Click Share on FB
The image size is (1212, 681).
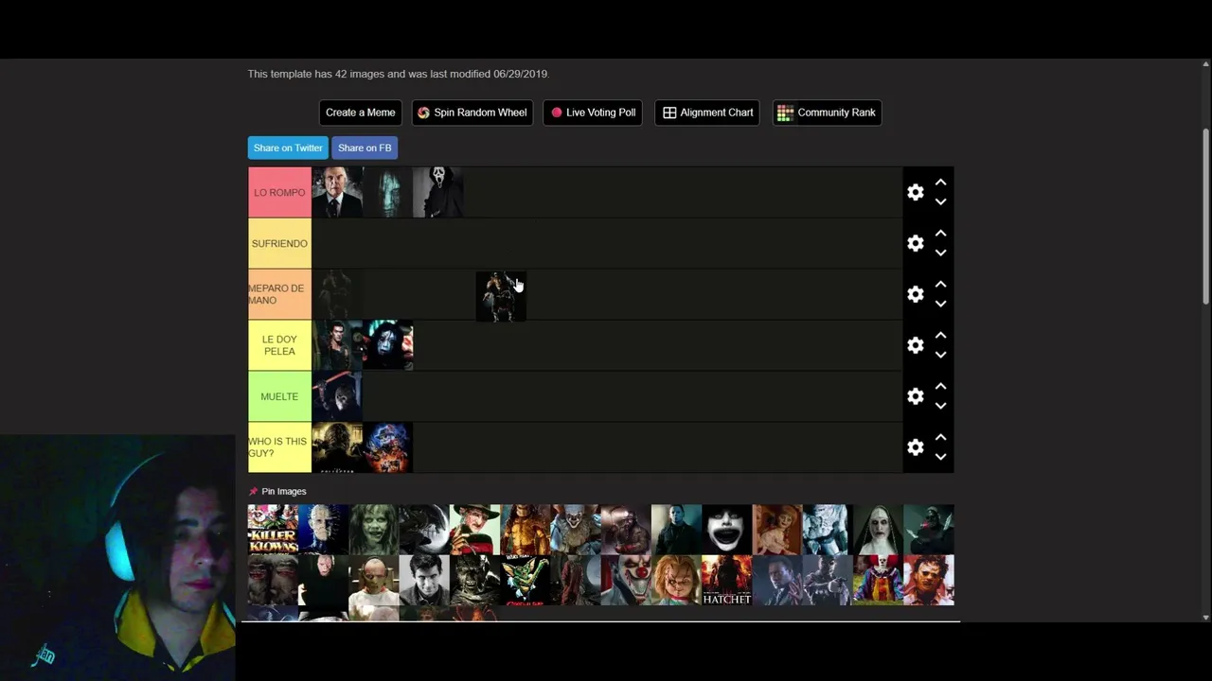coord(365,148)
